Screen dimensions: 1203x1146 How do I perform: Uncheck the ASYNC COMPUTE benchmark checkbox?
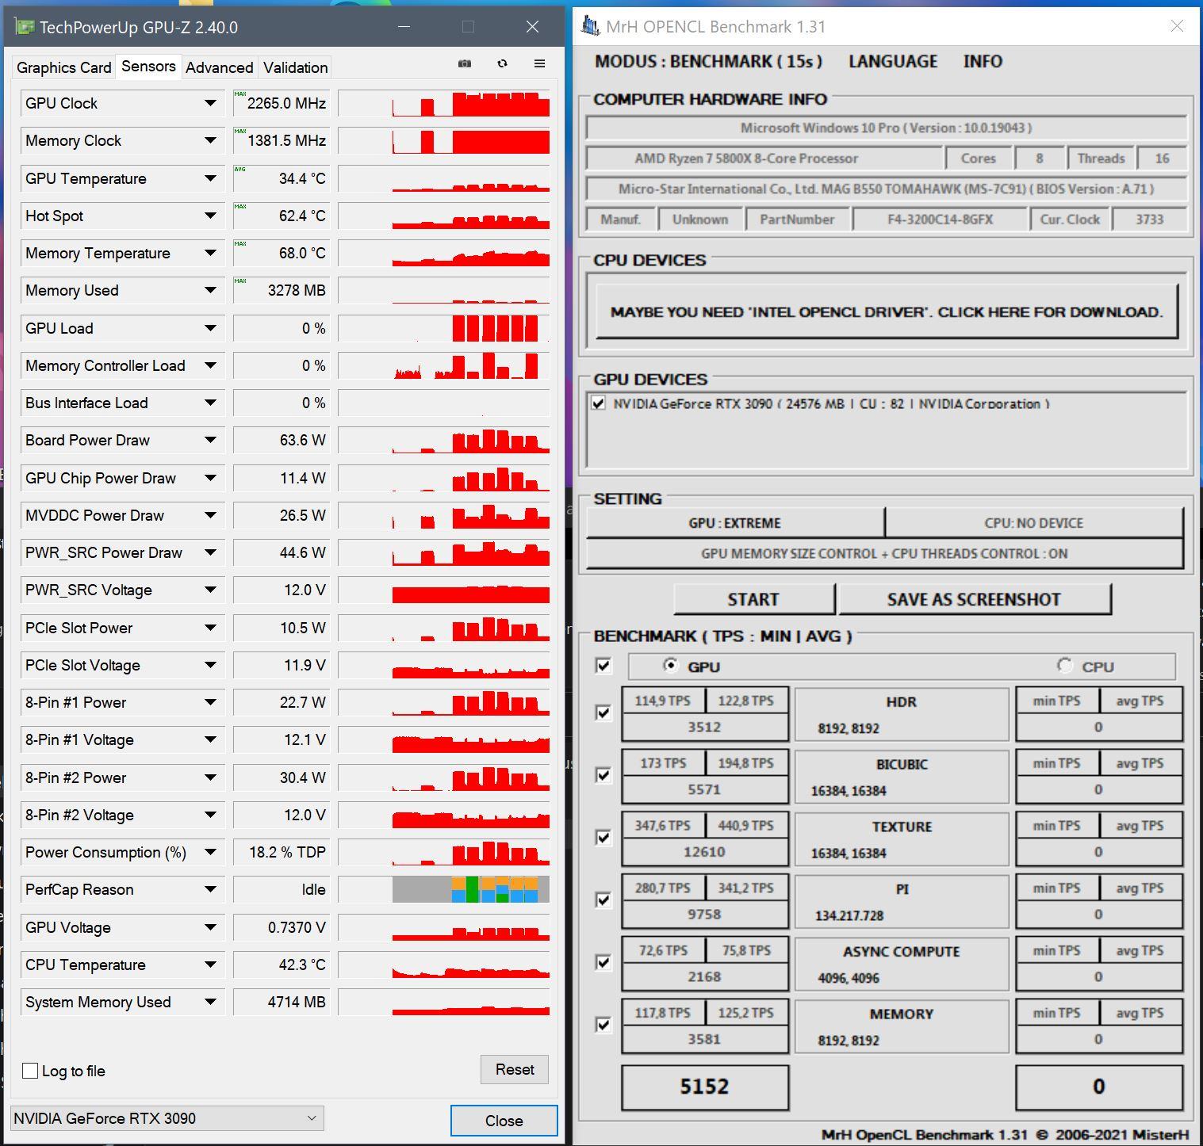(x=603, y=962)
